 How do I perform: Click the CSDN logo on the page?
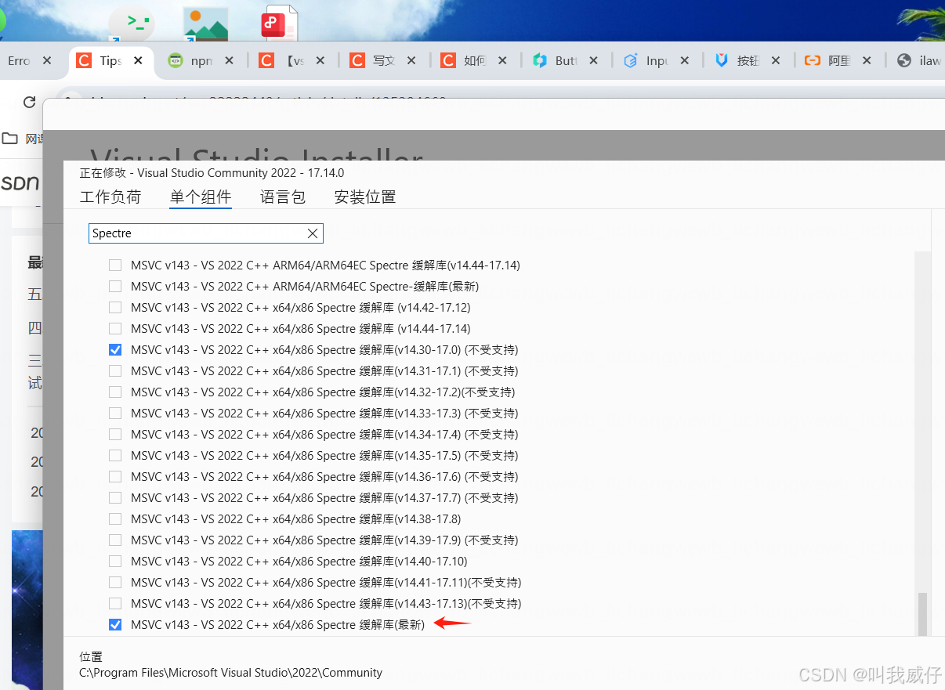click(x=20, y=182)
